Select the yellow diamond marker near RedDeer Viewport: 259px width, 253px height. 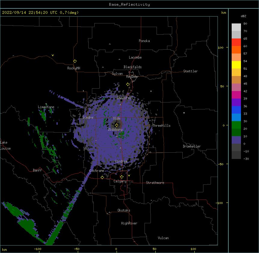[x=128, y=84]
